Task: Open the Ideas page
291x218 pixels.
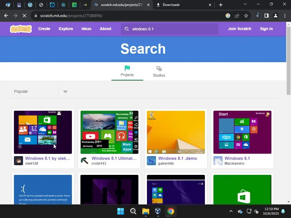Action: pyautogui.click(x=86, y=29)
